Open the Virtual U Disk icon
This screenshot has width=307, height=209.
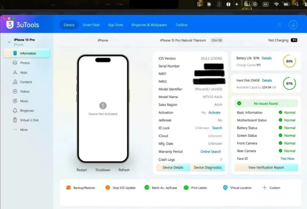tap(15, 120)
